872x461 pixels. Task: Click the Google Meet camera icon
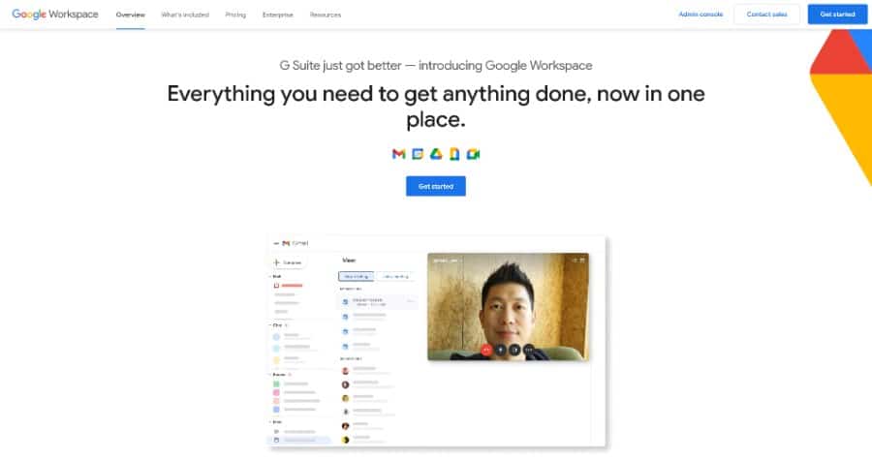point(473,154)
